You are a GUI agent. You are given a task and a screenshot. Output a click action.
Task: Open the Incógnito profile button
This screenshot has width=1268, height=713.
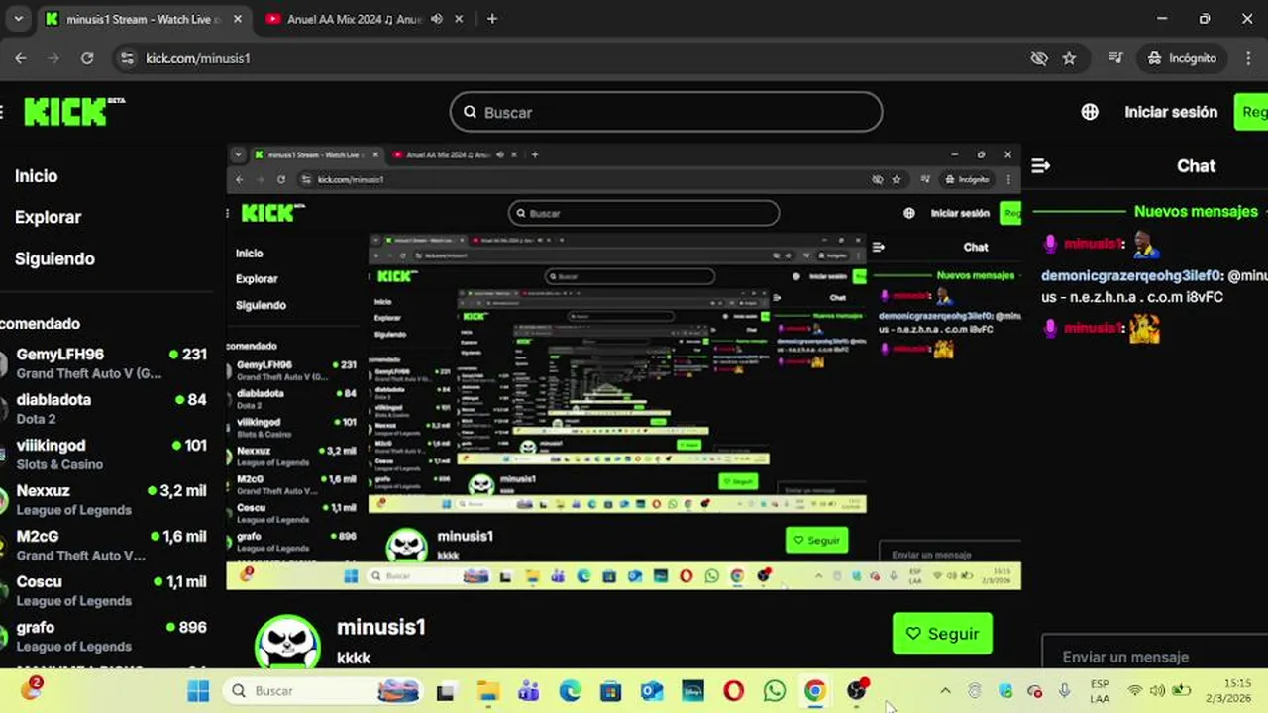click(x=1182, y=58)
